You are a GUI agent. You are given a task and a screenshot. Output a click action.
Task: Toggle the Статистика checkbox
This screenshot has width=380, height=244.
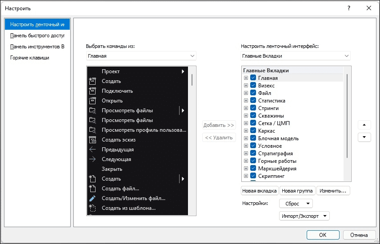pos(253,100)
